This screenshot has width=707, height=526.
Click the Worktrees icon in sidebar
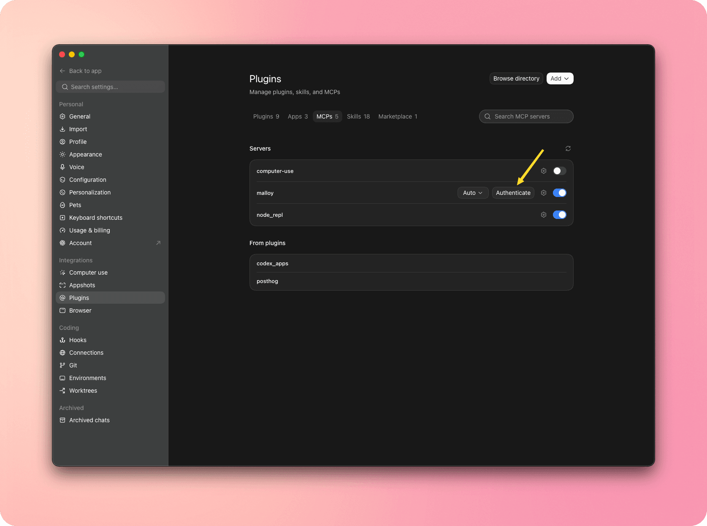coord(62,391)
